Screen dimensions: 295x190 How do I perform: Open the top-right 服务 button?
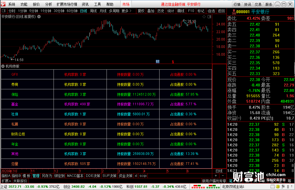pos(268,4)
